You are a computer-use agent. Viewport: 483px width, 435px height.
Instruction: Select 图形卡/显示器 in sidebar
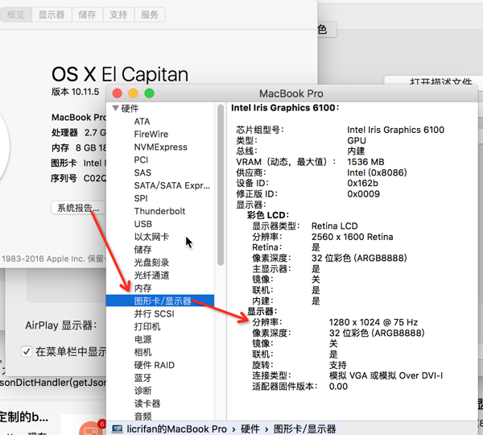pos(160,301)
